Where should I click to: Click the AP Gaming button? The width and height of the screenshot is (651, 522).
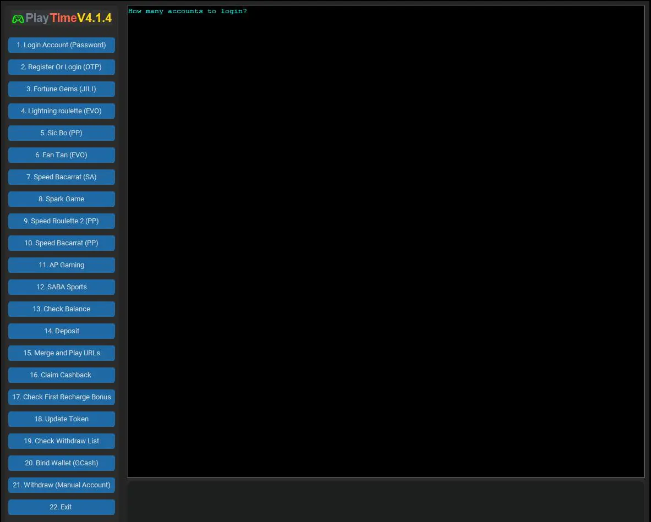pyautogui.click(x=62, y=265)
